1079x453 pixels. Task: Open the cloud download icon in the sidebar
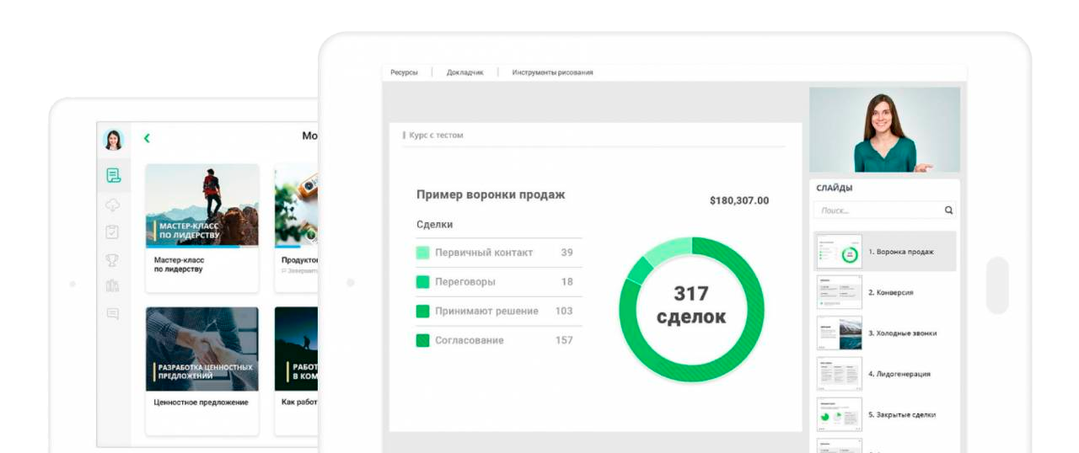[113, 205]
